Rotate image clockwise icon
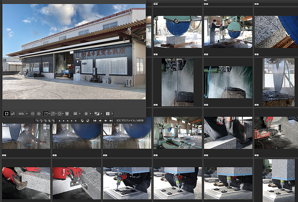Image resolution: width=298 pixels, height=202 pixels. [x=88, y=121]
